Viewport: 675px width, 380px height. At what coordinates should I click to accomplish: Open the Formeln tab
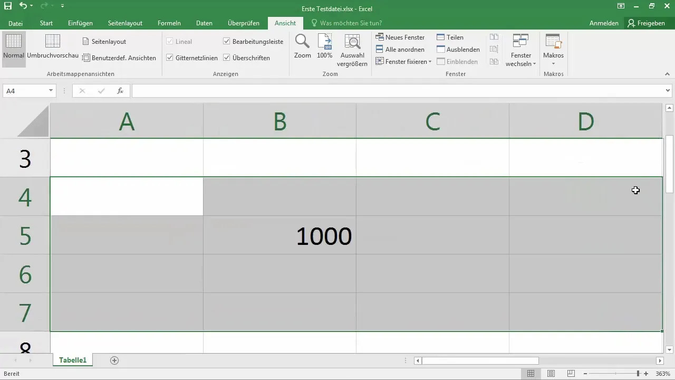(169, 23)
